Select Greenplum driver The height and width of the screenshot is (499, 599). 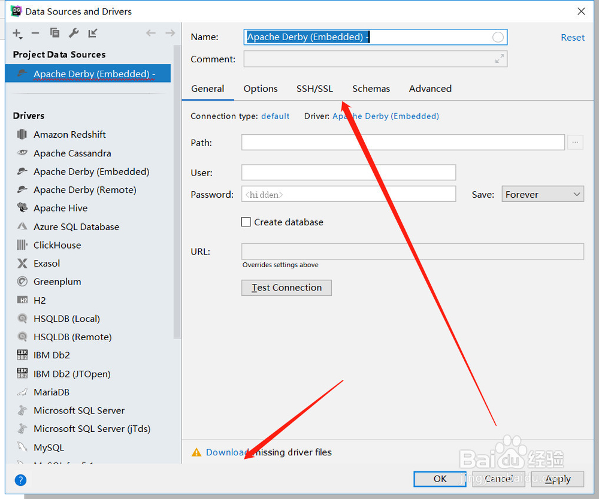click(57, 282)
